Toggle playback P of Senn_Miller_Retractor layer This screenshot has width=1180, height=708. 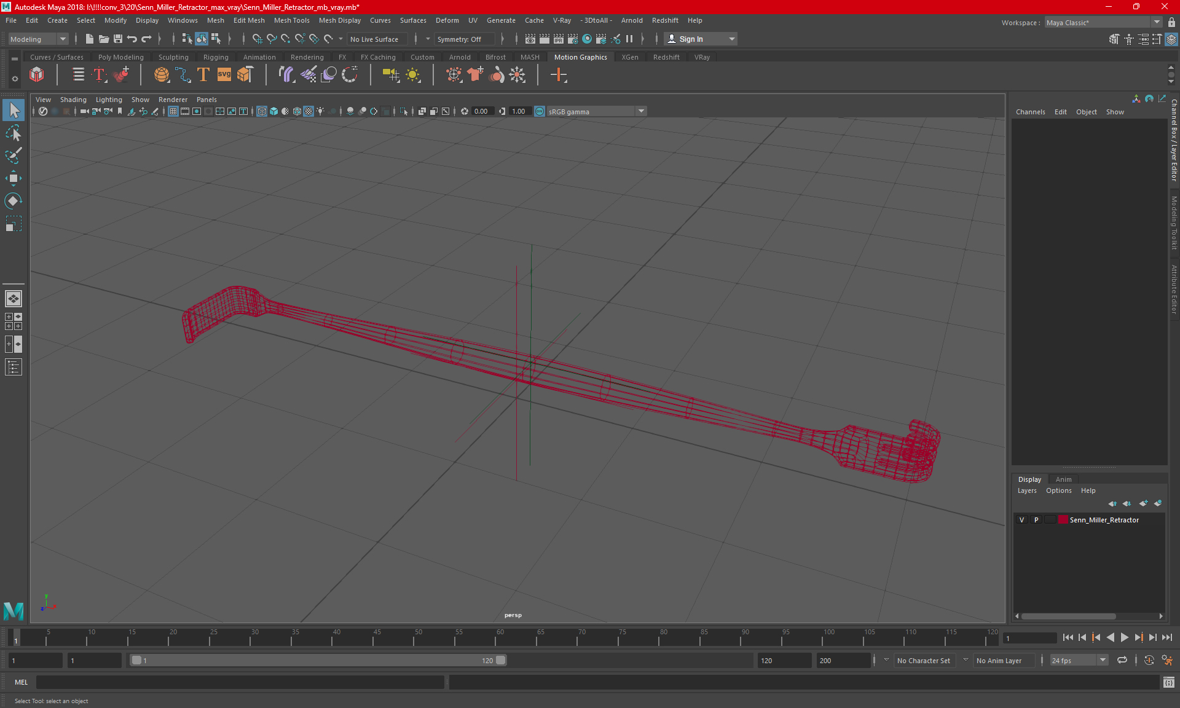point(1036,520)
